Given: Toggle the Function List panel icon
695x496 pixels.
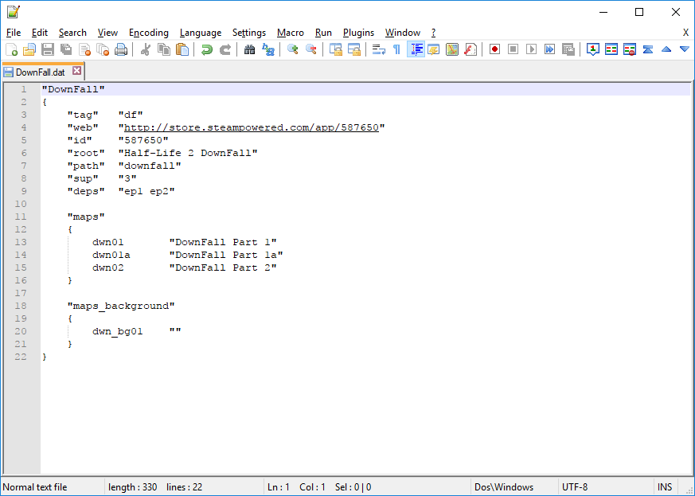Looking at the screenshot, I should pos(470,49).
